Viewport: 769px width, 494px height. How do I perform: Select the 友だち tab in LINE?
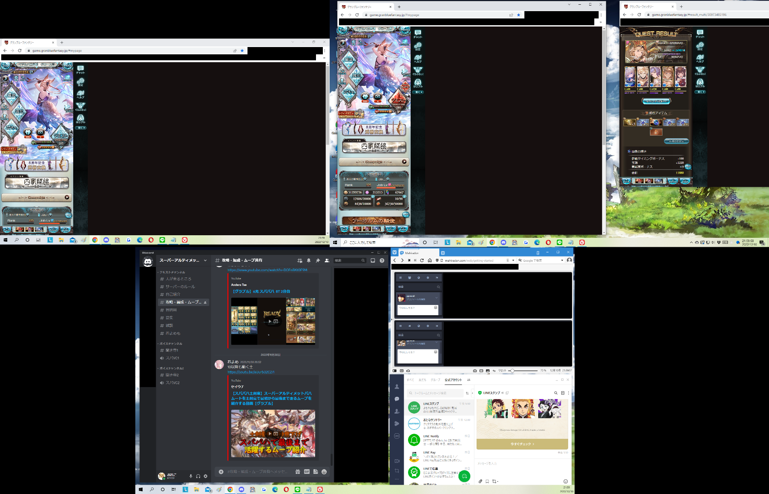tap(422, 380)
